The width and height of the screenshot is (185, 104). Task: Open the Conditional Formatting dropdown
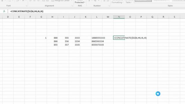[x=118, y=2]
